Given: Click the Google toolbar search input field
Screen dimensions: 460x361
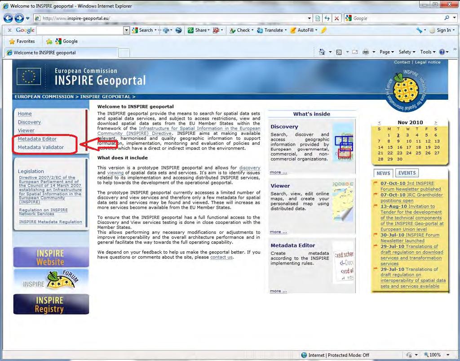Looking at the screenshot, I should pos(81,30).
